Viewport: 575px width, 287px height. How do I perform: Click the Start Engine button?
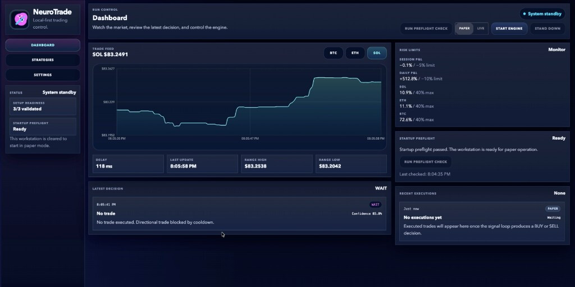coord(509,29)
